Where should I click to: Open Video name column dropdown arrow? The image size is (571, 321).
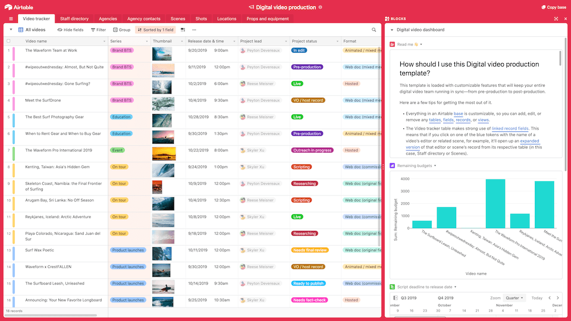[x=104, y=42]
